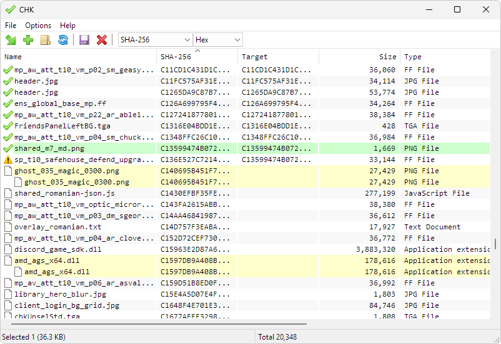
Task: Click the Target column header
Action: pos(278,57)
